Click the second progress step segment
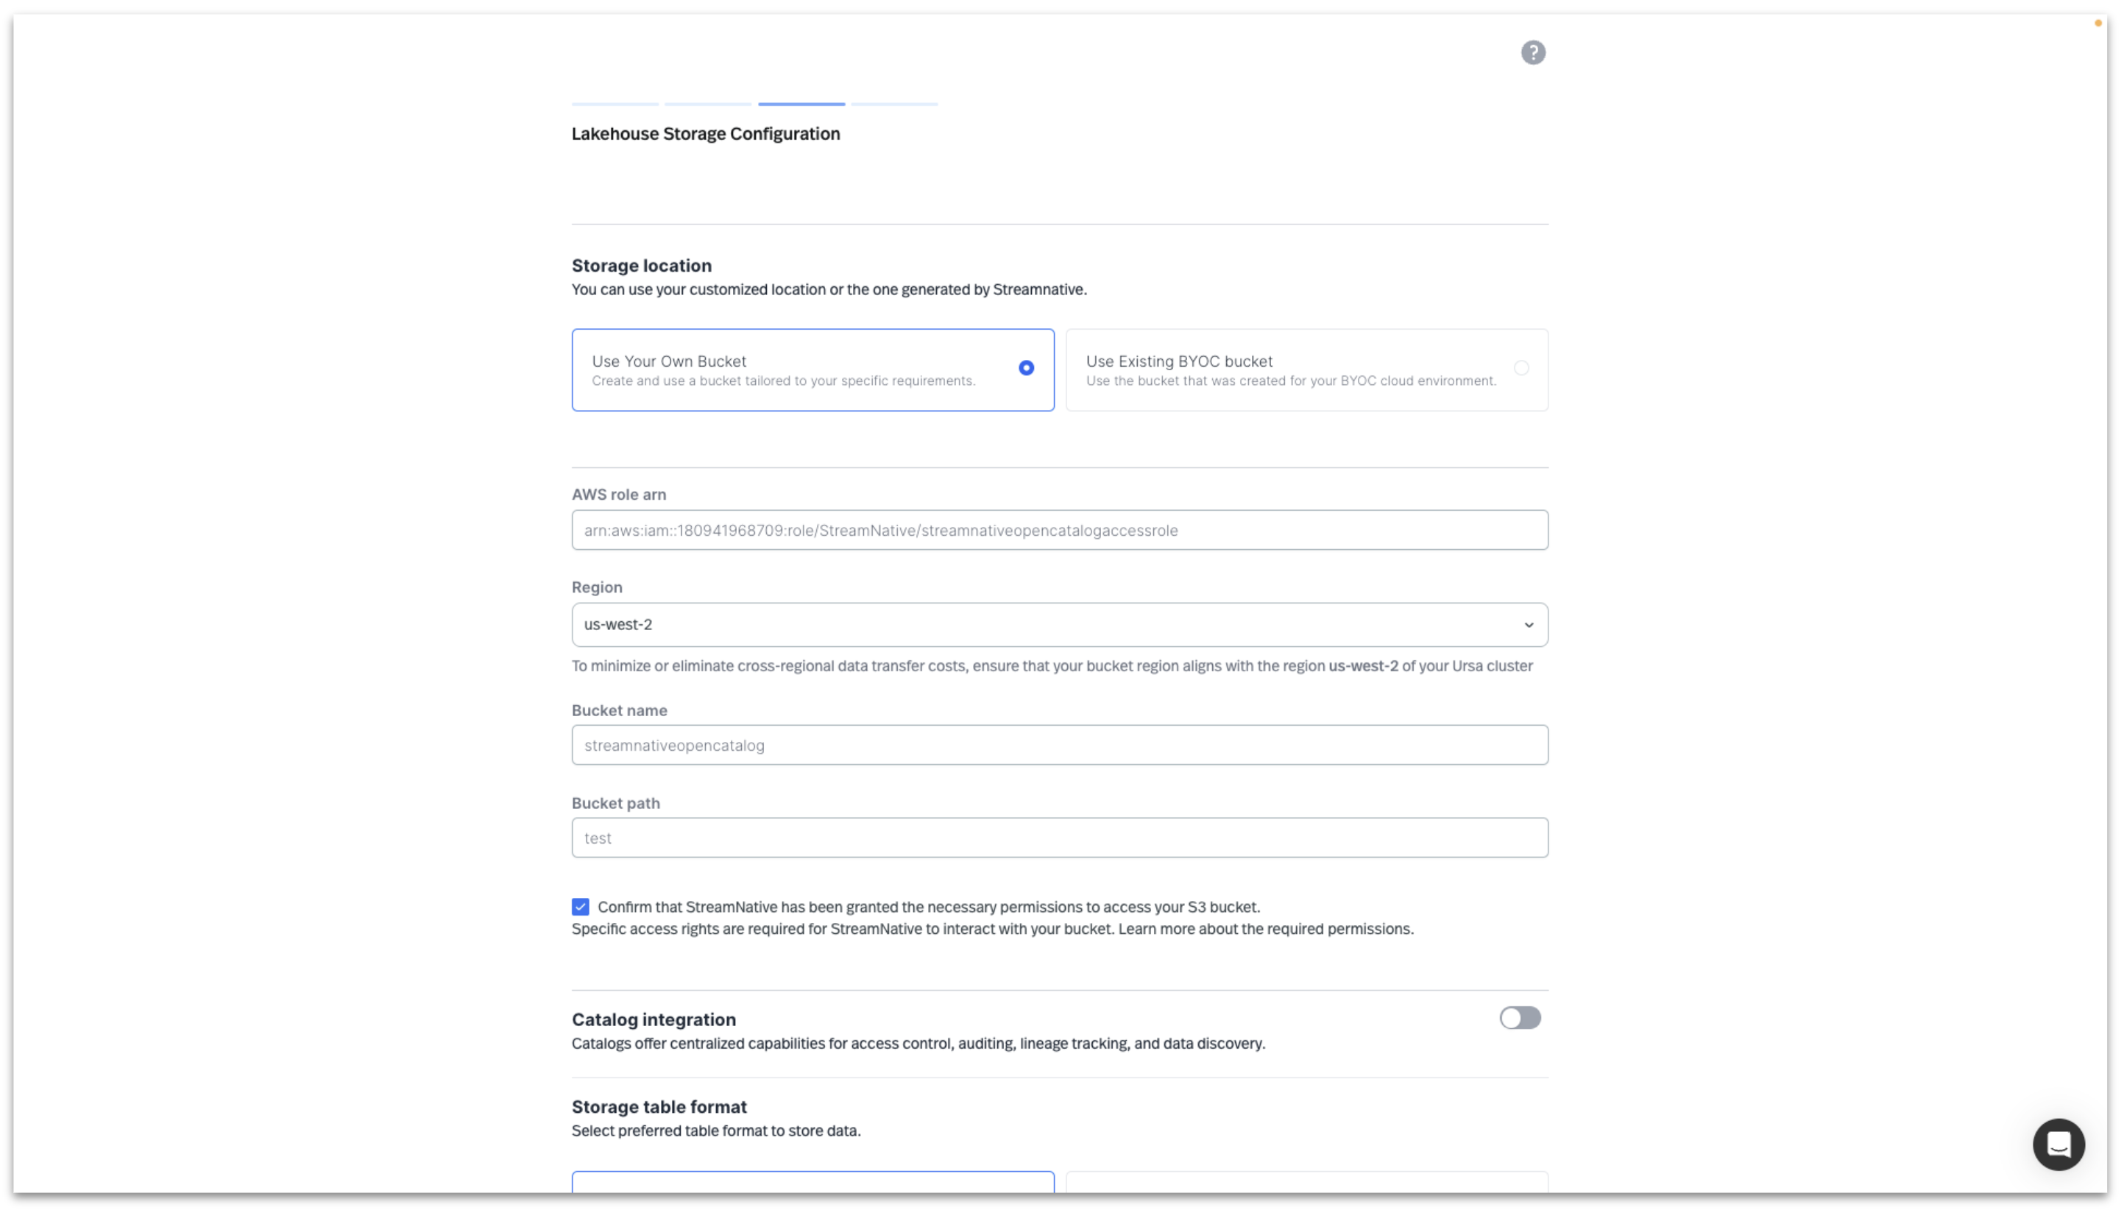Viewport: 2124px width, 1210px height. tap(707, 105)
